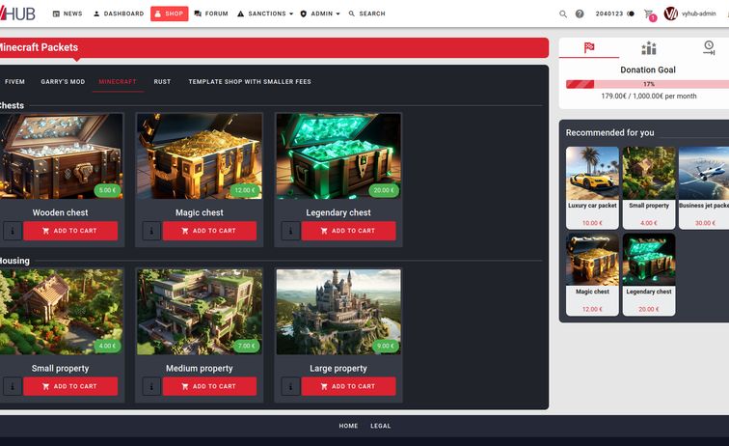Open info for Legendary chest packet
The image size is (729, 446).
pyautogui.click(x=290, y=231)
